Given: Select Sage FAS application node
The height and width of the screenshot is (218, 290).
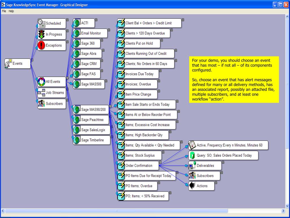Looking at the screenshot, I should tap(87, 74).
